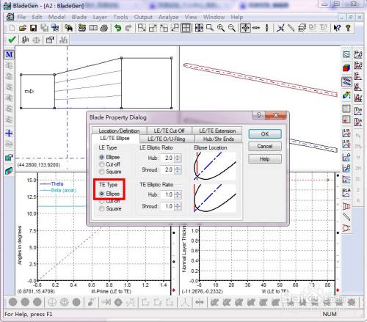This screenshot has height=322, width=367.
Task: Select LE Type Cut-off radio button
Action: pos(101,164)
